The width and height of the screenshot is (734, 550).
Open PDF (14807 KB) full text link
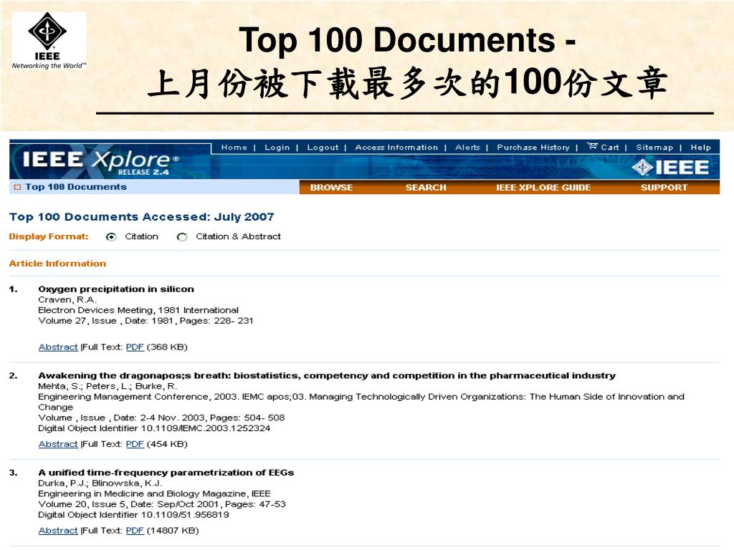(135, 531)
